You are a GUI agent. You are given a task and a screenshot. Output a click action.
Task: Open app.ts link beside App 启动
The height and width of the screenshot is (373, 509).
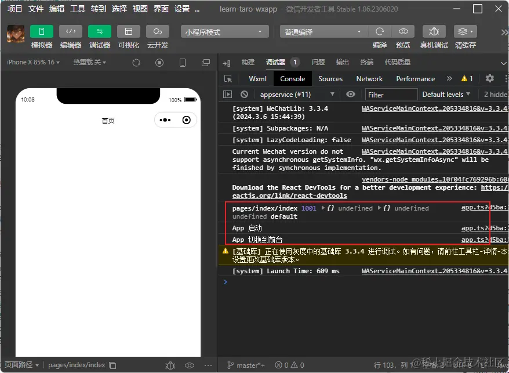[485, 228]
